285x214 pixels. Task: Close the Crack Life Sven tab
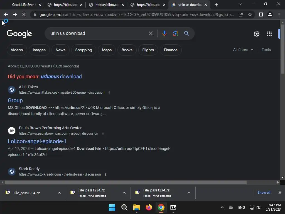tap(40, 5)
